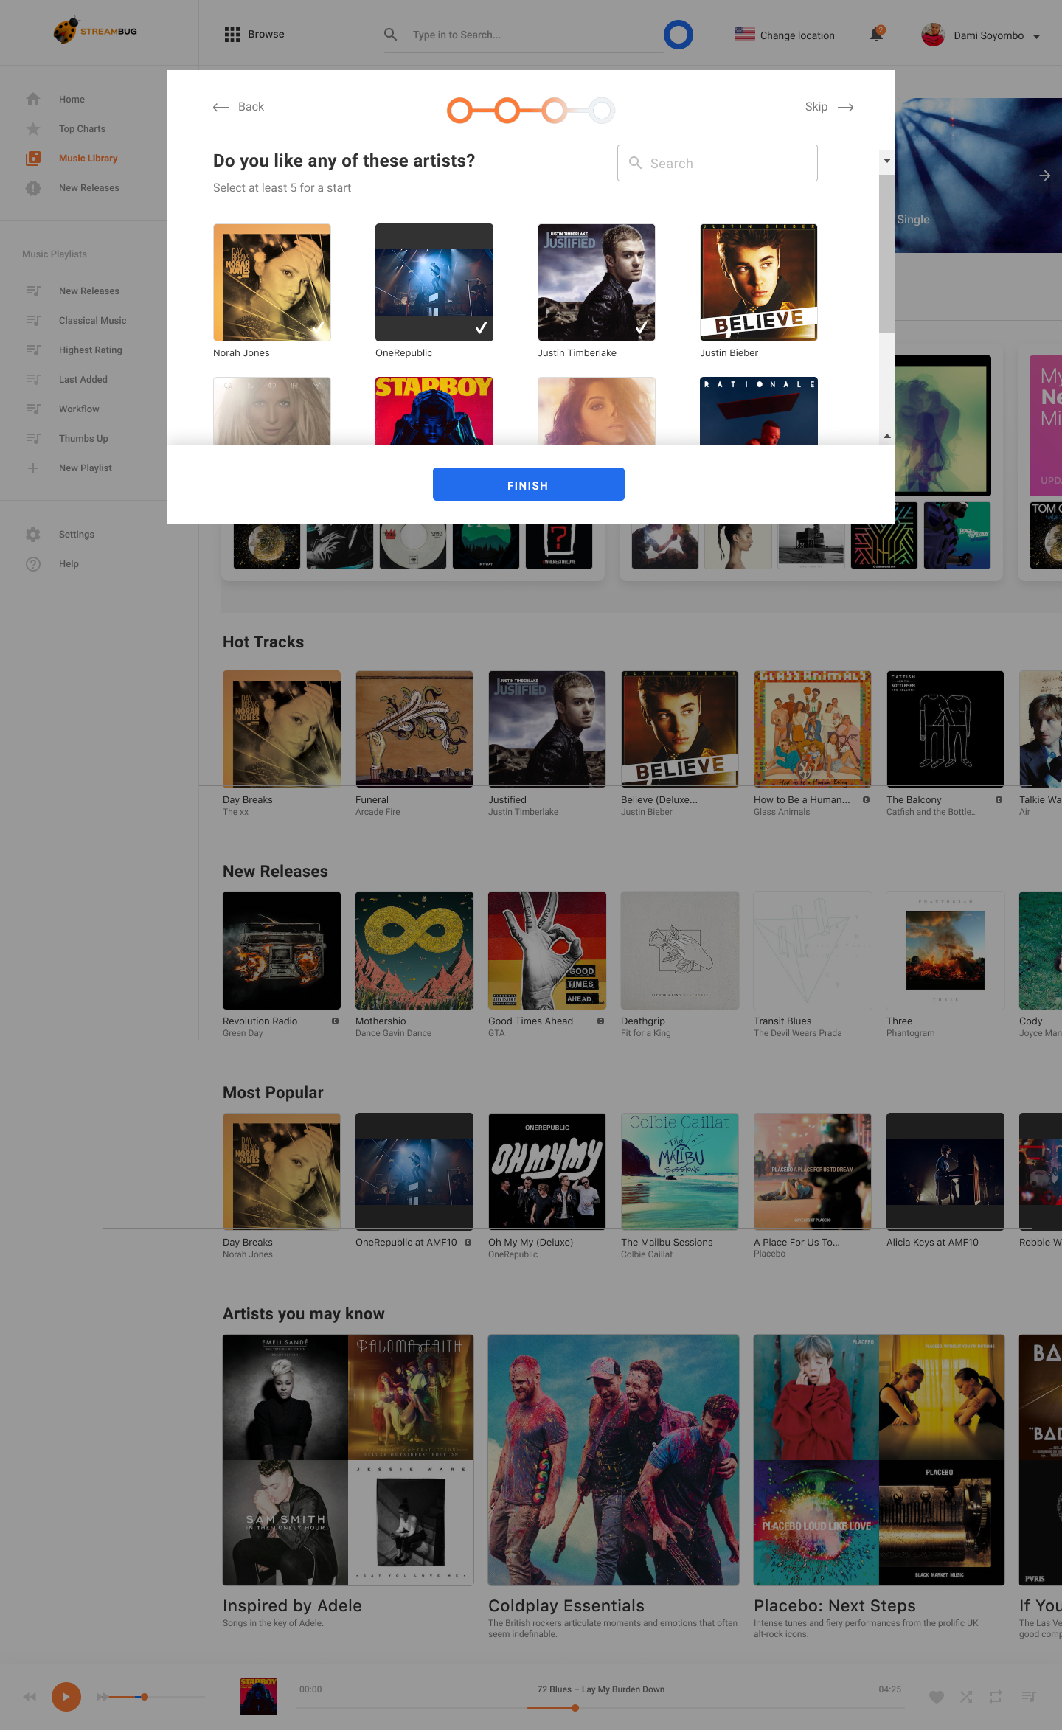The height and width of the screenshot is (1730, 1062).
Task: Click the plus icon for New Playlist
Action: [x=33, y=468]
